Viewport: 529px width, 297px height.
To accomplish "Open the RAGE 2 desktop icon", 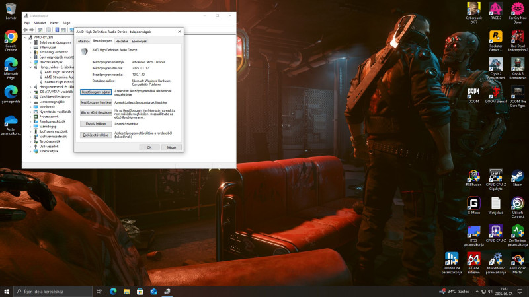I will [x=495, y=11].
